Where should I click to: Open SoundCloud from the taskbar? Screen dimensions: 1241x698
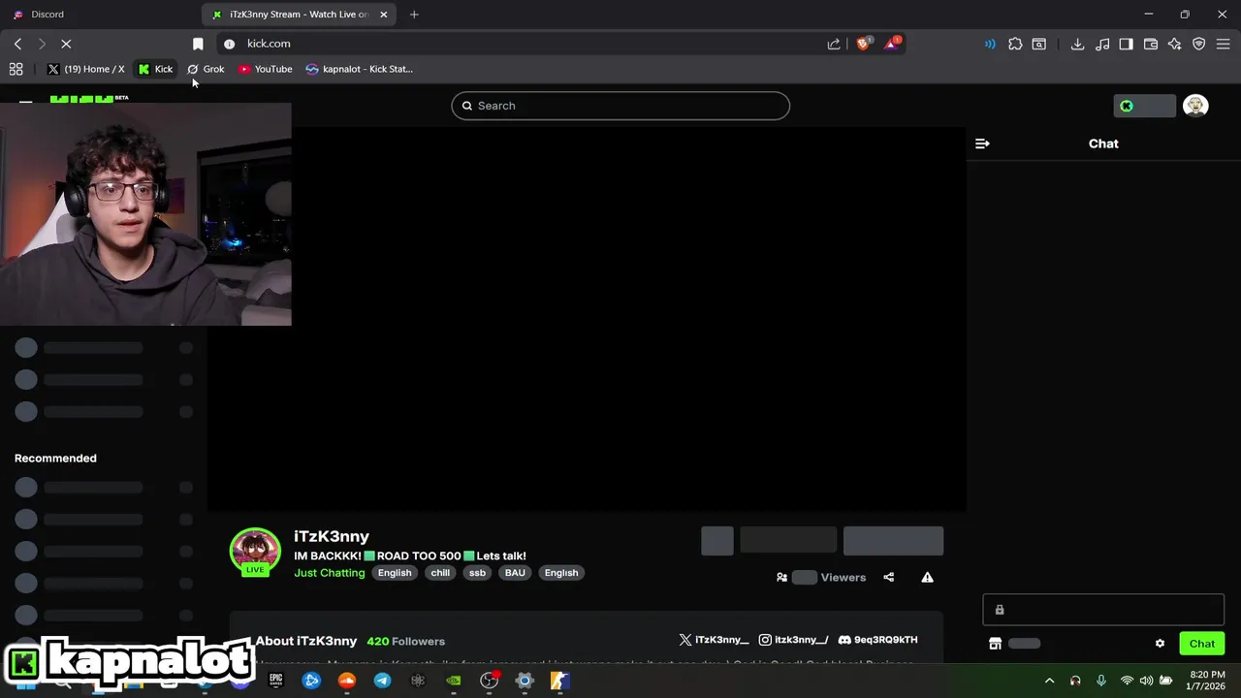347,681
